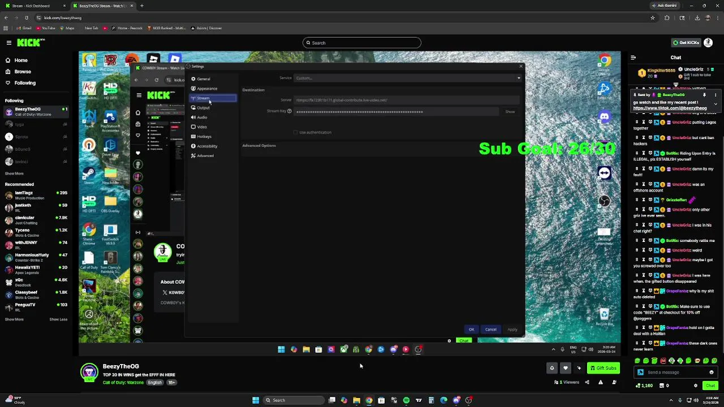Click Cancel in the OBS settings dialog
This screenshot has height=407, width=724.
[490, 330]
